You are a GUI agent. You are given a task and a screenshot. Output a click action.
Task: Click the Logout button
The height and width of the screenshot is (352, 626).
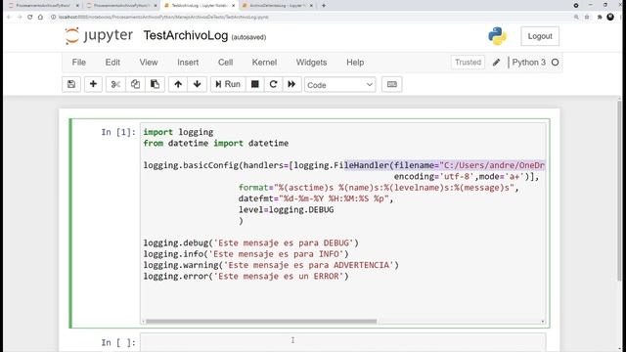tap(540, 36)
